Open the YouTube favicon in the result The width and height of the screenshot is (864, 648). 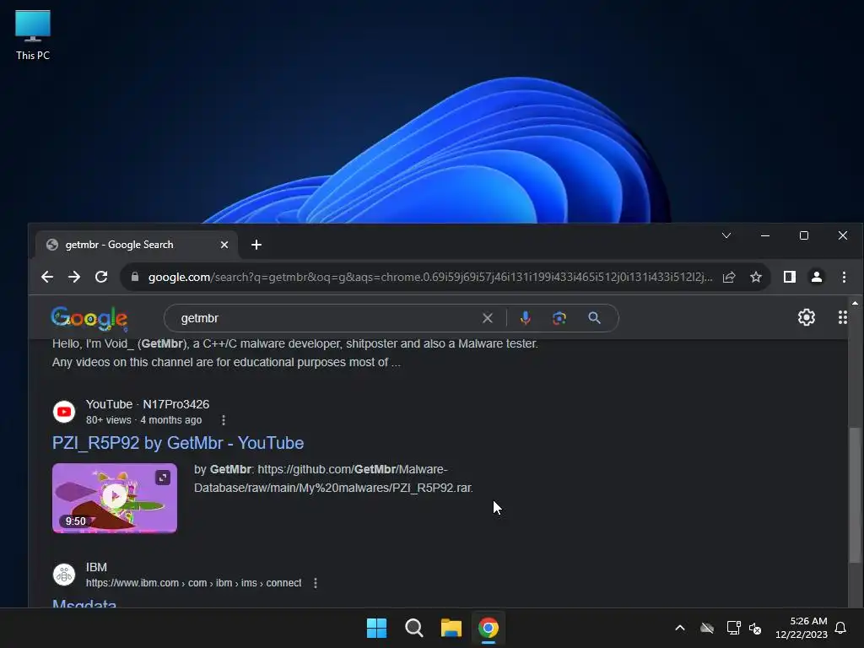[x=64, y=412]
